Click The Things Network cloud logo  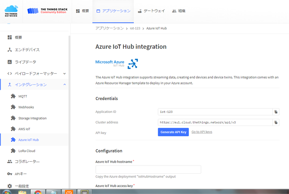coord(11,11)
